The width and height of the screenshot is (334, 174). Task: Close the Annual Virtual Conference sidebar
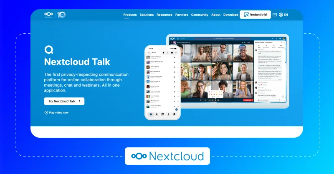click(284, 42)
